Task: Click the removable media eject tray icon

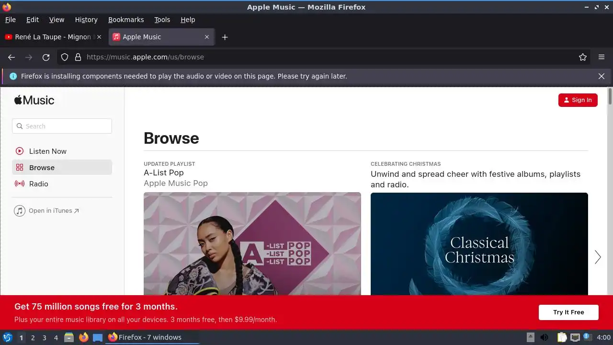Action: 531,337
